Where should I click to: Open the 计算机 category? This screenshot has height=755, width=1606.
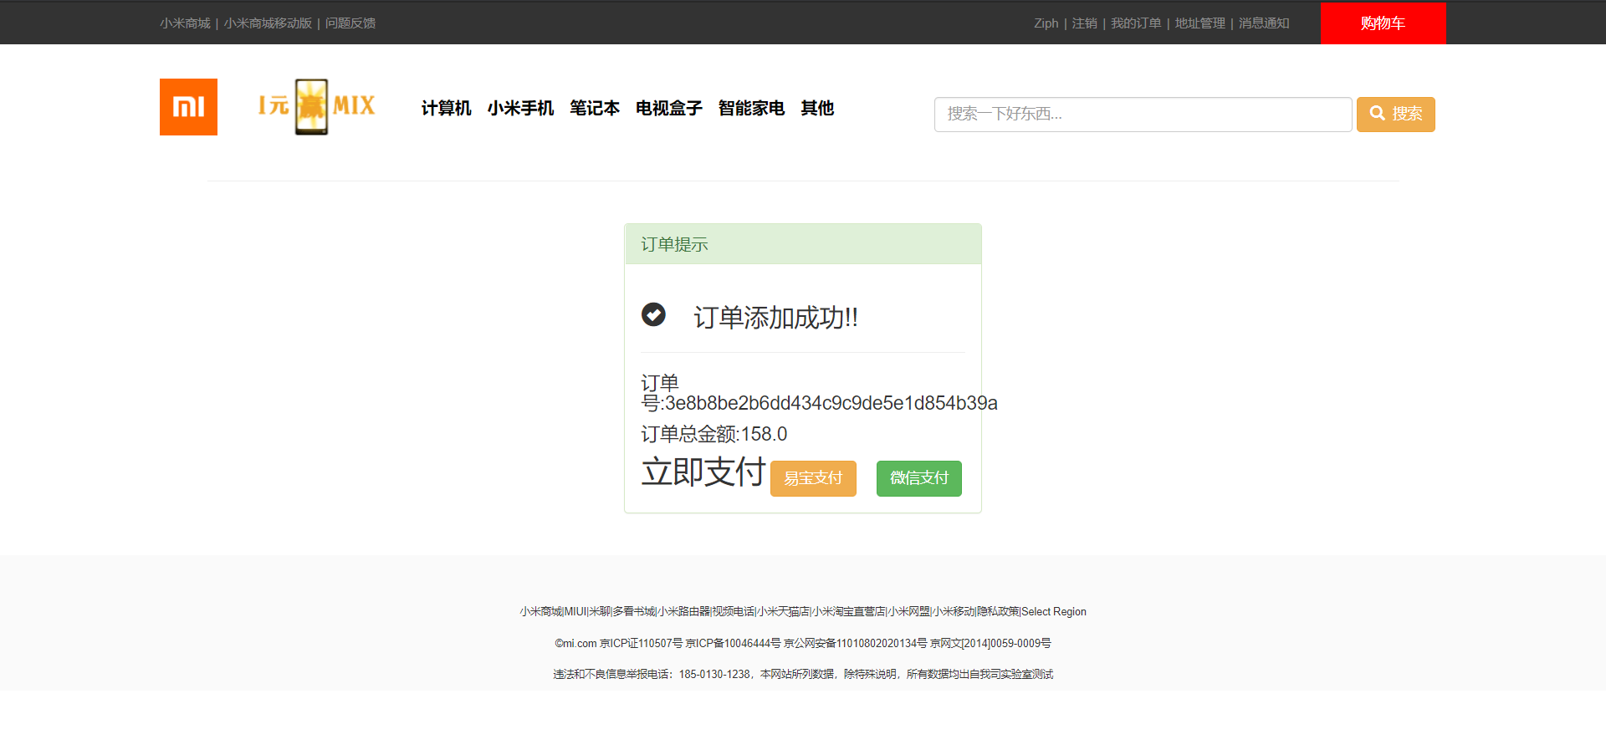[446, 108]
